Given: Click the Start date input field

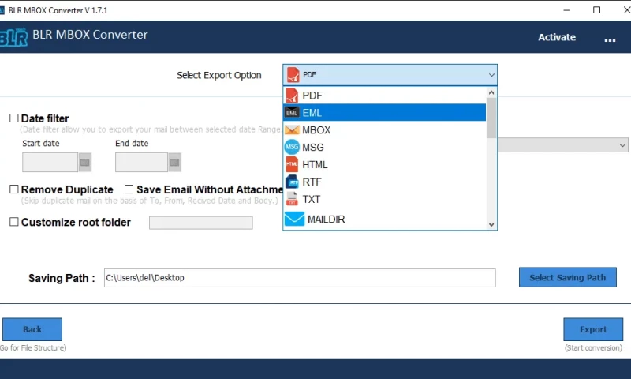Looking at the screenshot, I should tap(50, 163).
